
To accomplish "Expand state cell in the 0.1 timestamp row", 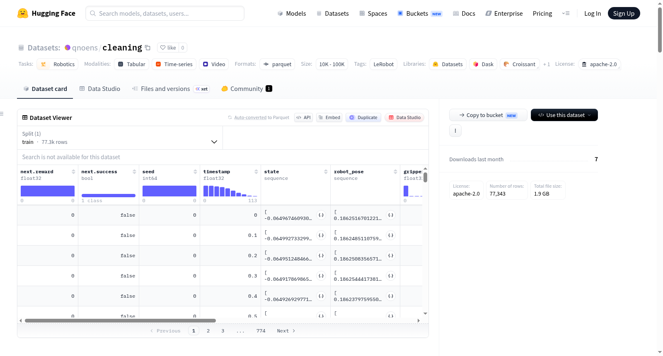I will pyautogui.click(x=321, y=235).
